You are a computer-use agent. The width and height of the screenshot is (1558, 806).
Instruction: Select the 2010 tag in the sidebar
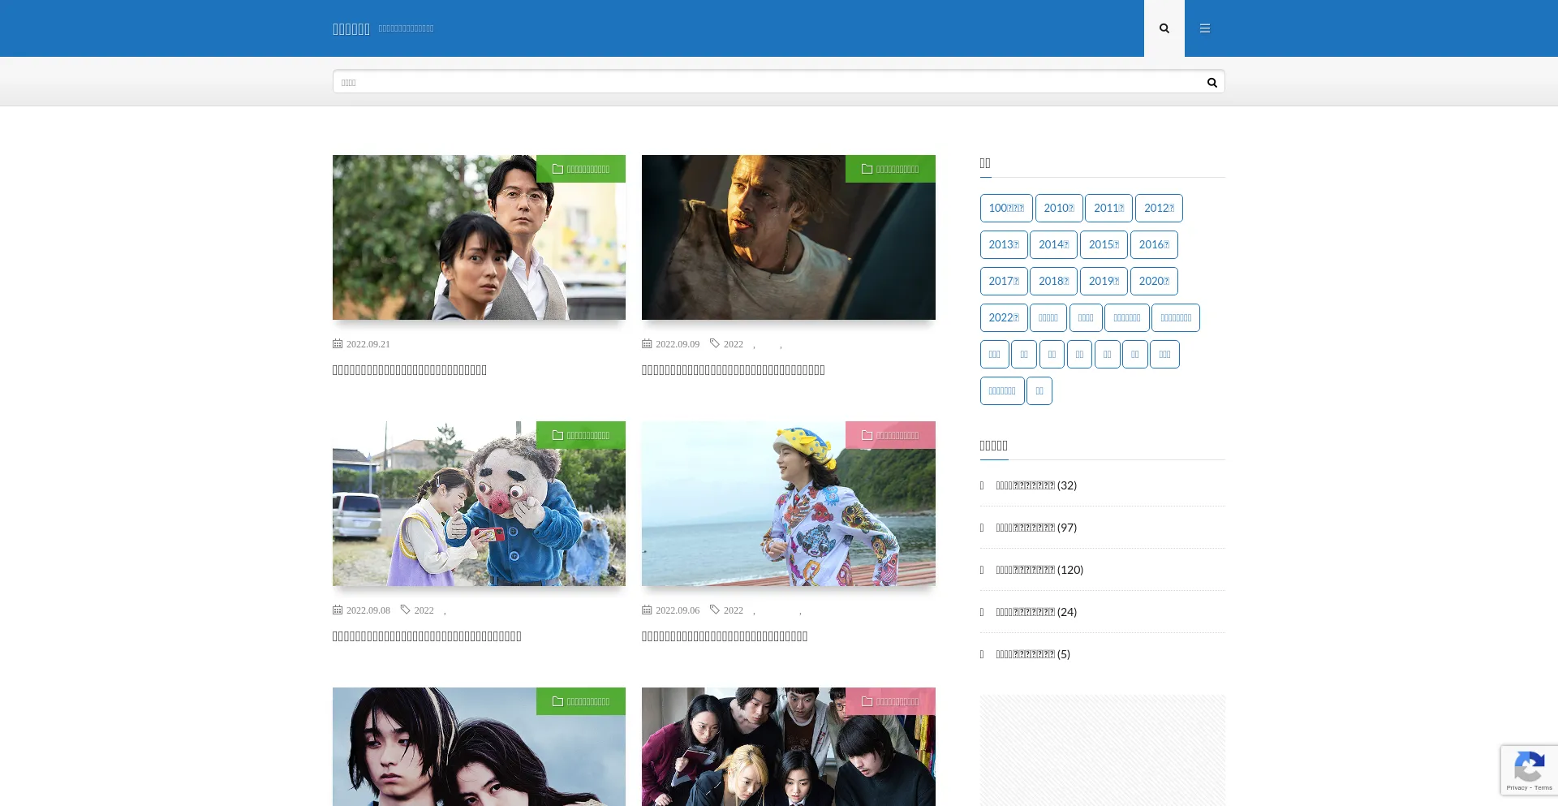pyautogui.click(x=1059, y=209)
